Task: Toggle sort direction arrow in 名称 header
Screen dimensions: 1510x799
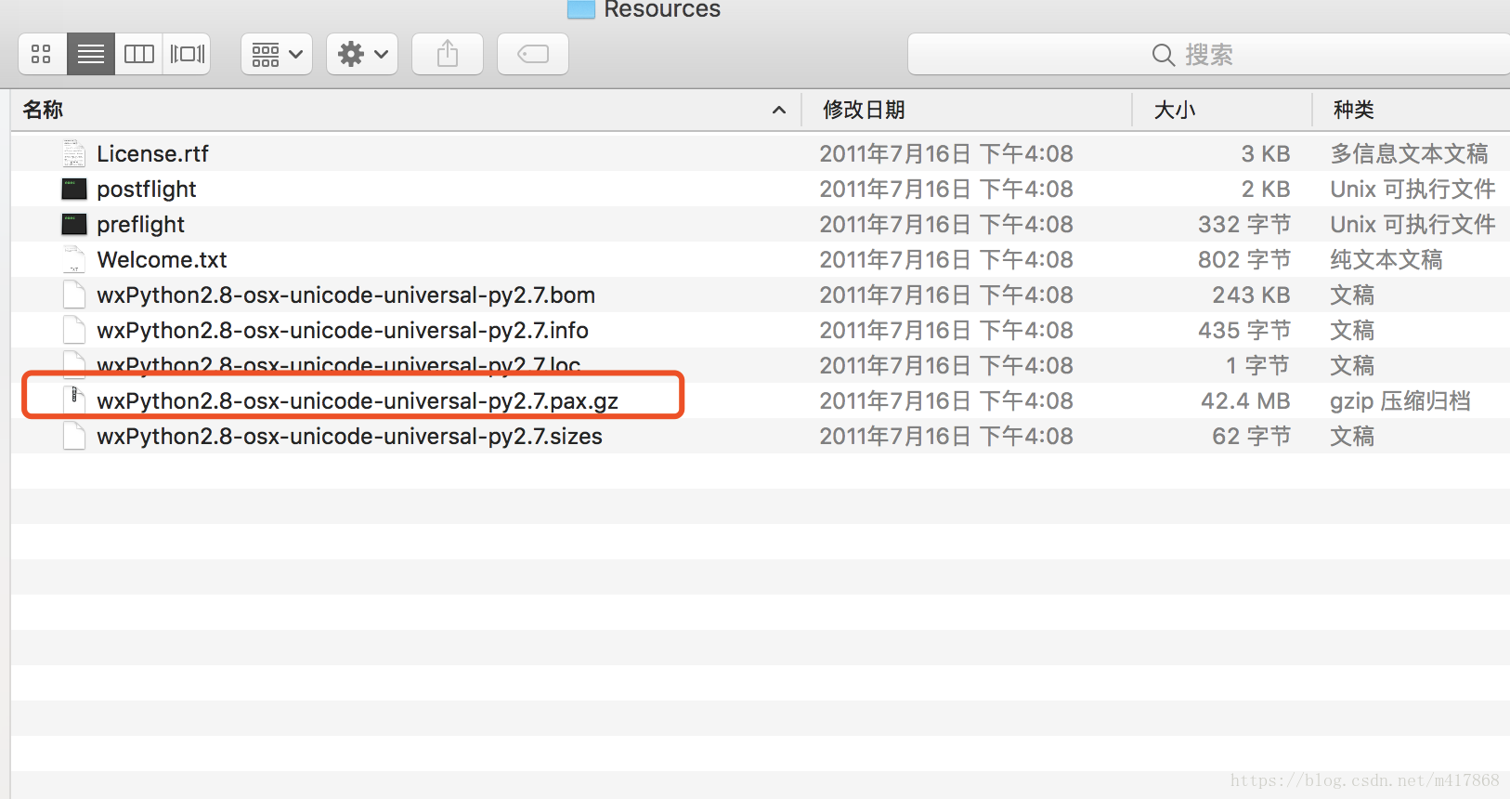Action: tap(779, 110)
